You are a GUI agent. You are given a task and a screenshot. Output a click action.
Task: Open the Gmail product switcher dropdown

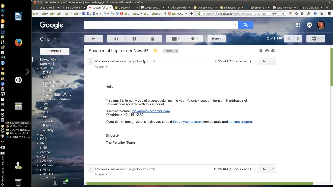tap(48, 39)
